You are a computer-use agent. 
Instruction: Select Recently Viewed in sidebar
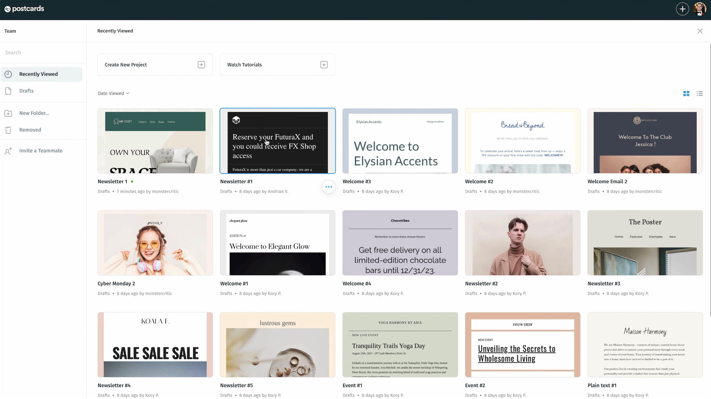pyautogui.click(x=41, y=74)
